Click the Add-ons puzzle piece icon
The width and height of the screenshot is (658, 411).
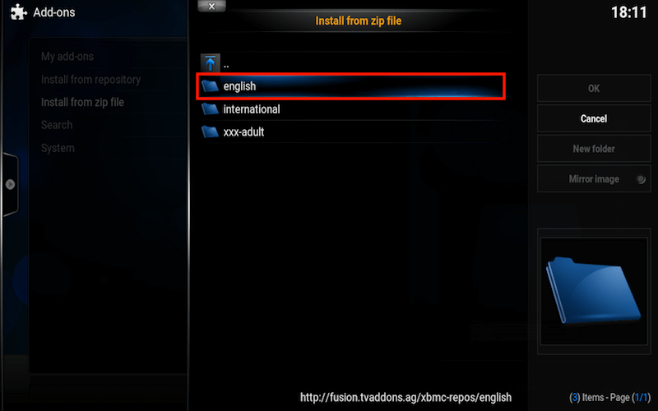[18, 12]
